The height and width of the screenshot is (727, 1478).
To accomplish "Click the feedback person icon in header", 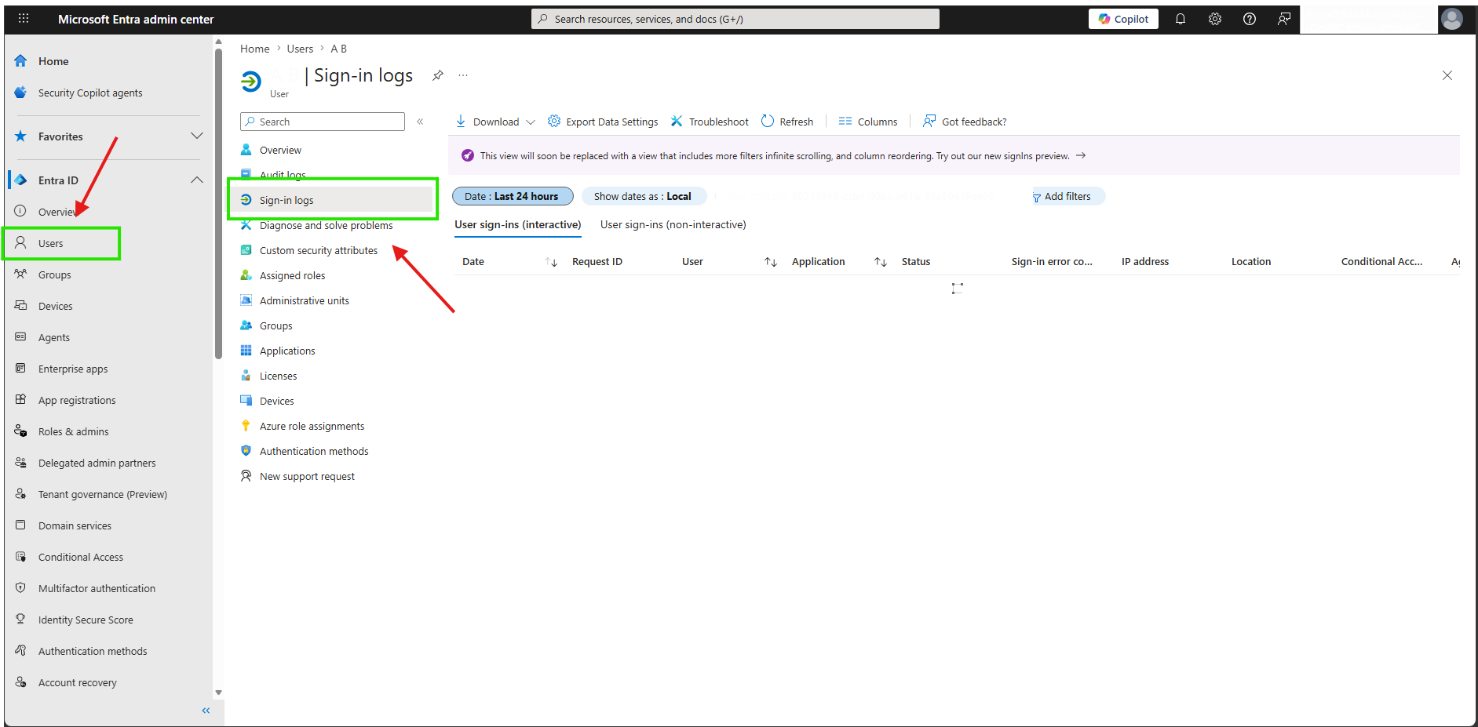I will [x=1283, y=19].
